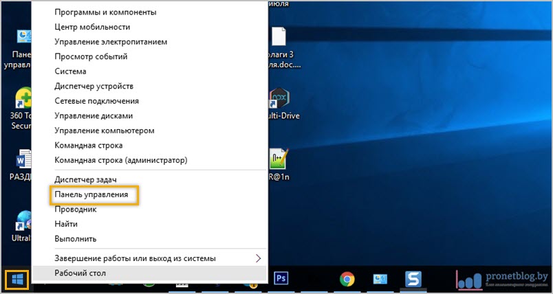The image size is (553, 294).
Task: Open Photoshop from the taskbar
Action: coord(281,278)
